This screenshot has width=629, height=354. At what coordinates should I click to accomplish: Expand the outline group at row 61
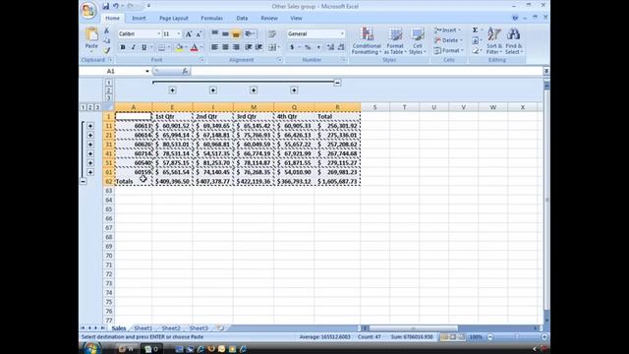click(90, 172)
